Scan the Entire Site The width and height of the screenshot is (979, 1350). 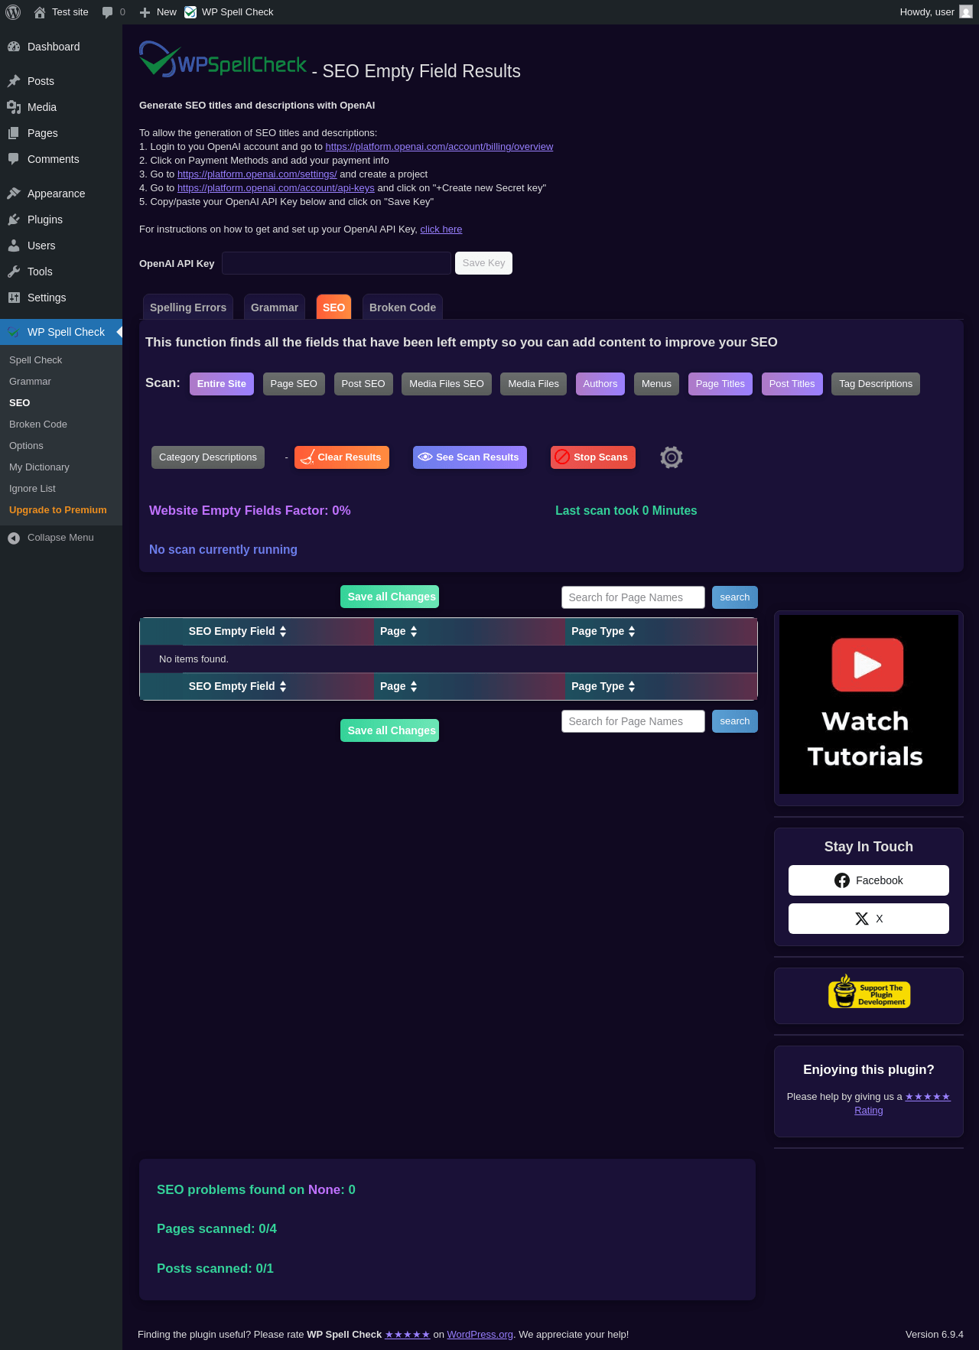[222, 384]
